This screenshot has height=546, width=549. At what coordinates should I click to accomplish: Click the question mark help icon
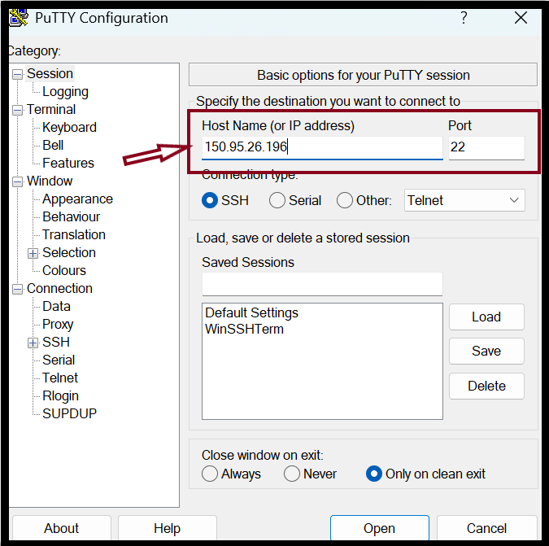(464, 18)
